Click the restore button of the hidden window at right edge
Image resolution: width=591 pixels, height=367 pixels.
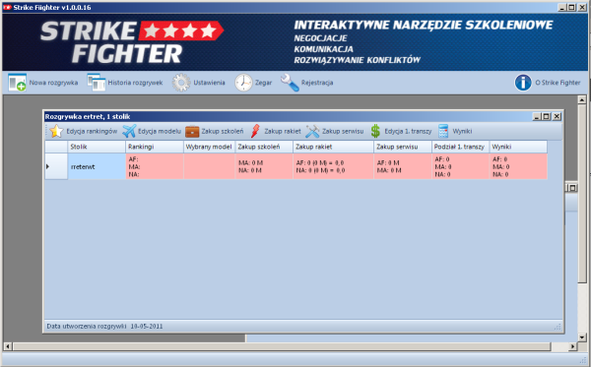coord(573,188)
